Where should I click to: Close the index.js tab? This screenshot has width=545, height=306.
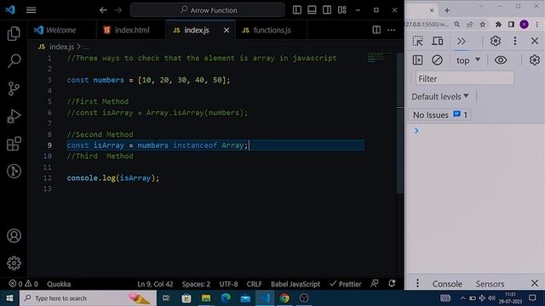227,31
